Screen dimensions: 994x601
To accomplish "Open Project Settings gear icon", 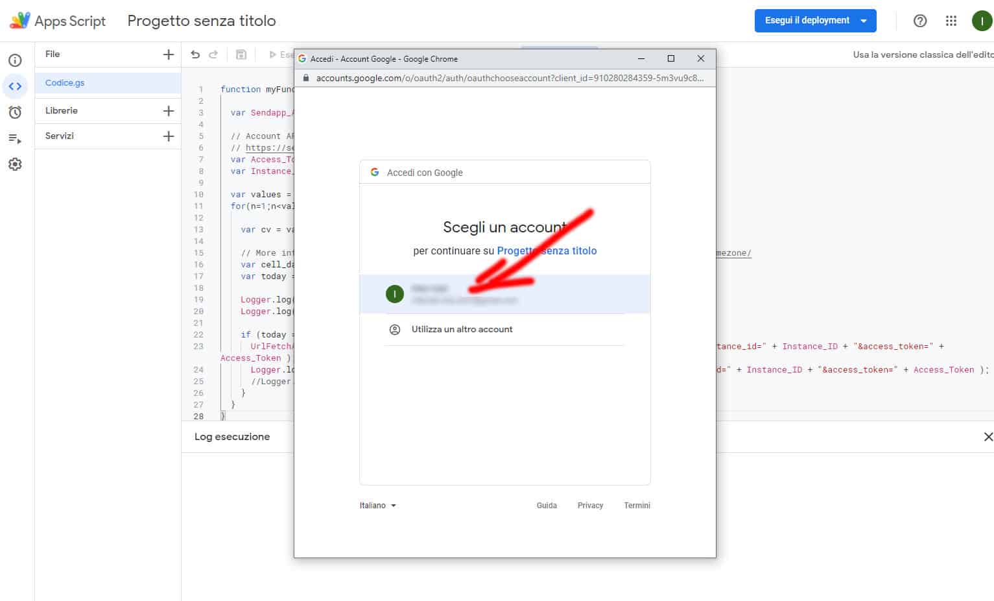I will 15,164.
